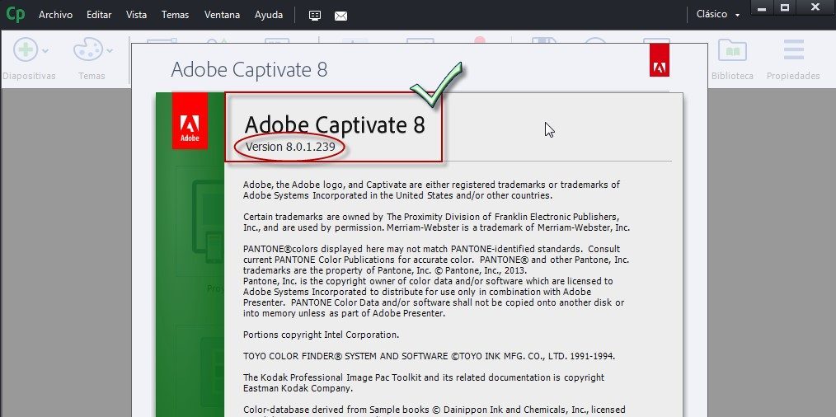Viewport: 836px width, 417px height.
Task: Click the Merriam-Webster trademark paragraph
Action: click(437, 223)
